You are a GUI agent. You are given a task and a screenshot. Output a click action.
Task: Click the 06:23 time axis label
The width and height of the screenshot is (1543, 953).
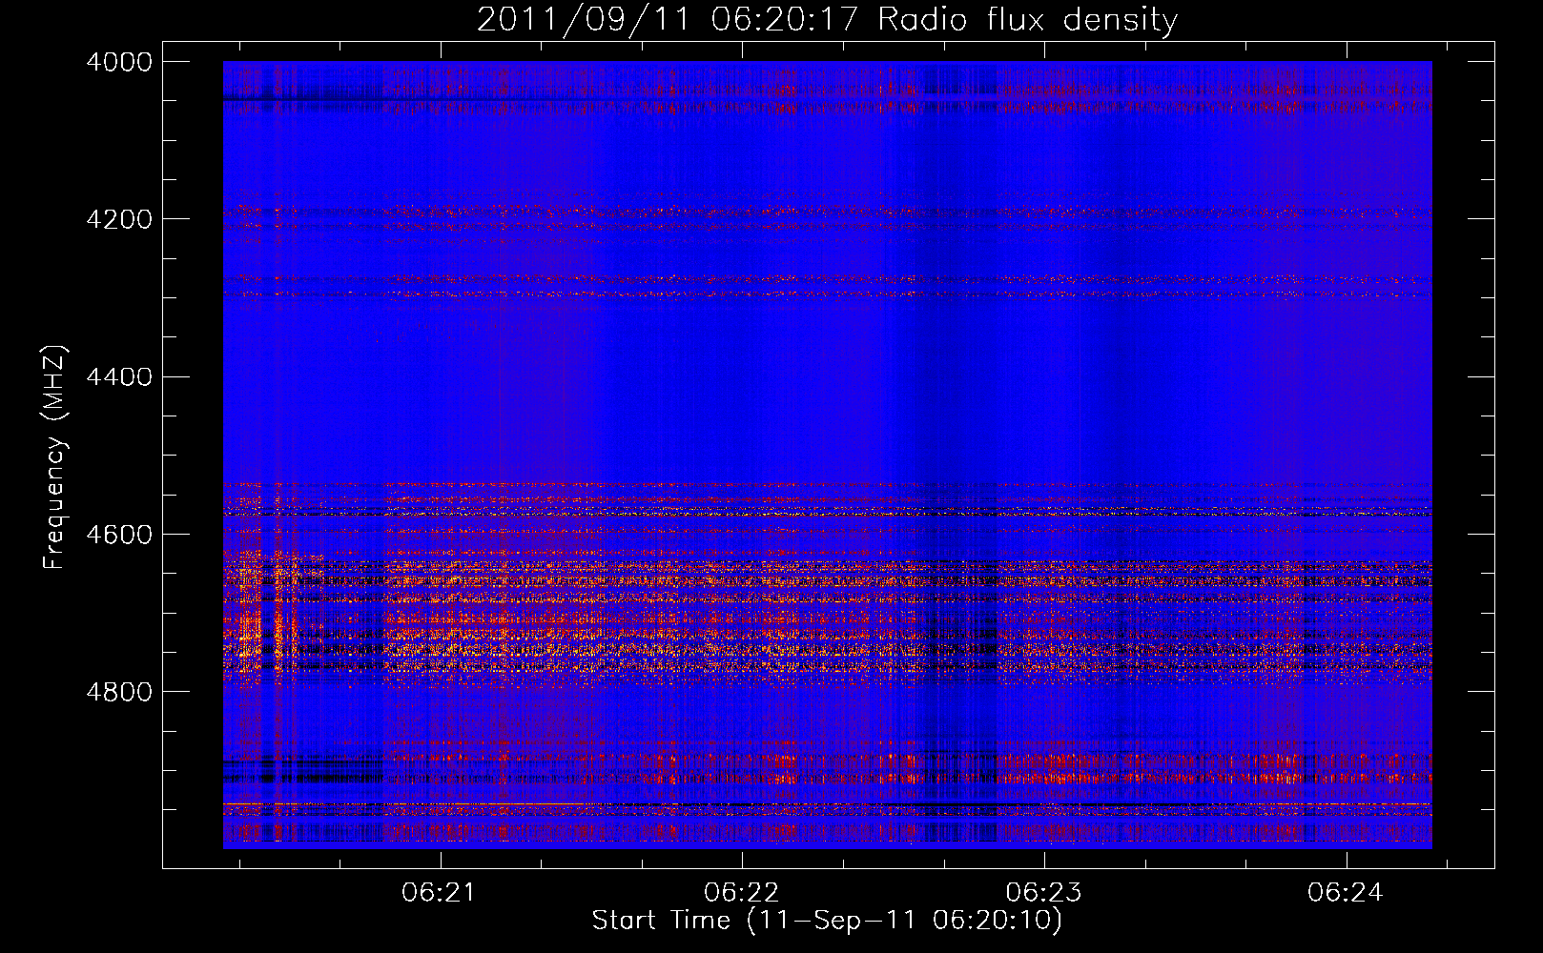1044,893
